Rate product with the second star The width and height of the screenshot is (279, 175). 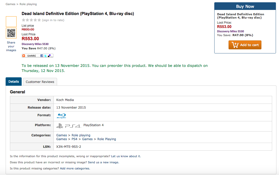click(x=28, y=20)
